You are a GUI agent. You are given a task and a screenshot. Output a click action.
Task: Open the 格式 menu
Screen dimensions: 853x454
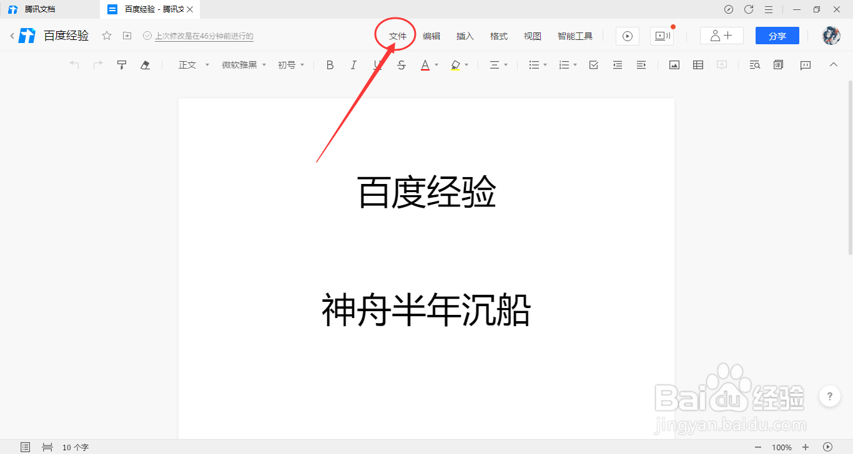(499, 36)
